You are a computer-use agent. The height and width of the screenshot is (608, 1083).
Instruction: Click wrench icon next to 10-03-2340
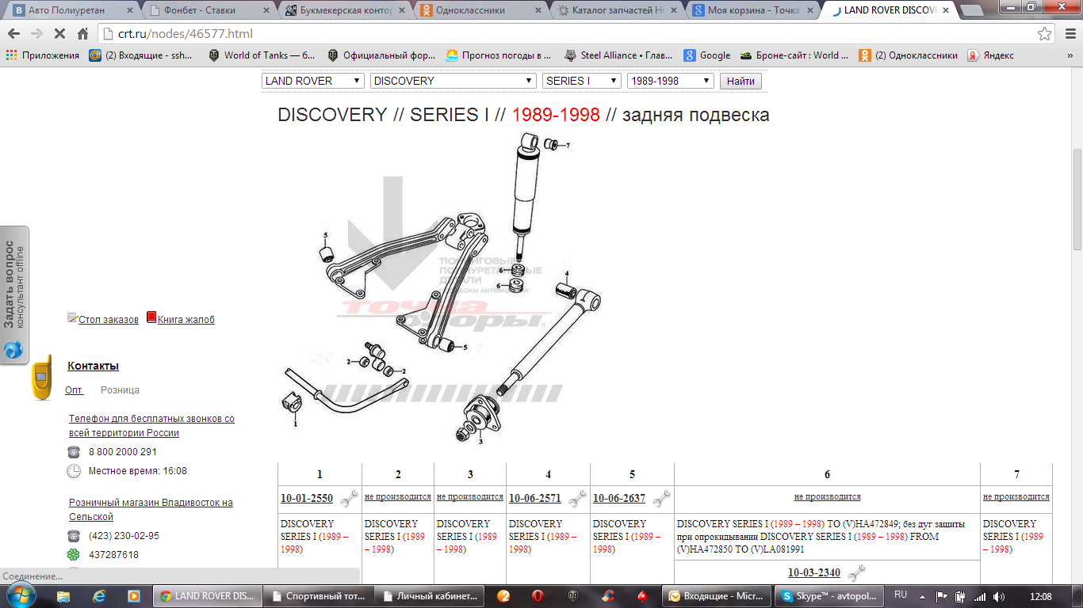[856, 572]
